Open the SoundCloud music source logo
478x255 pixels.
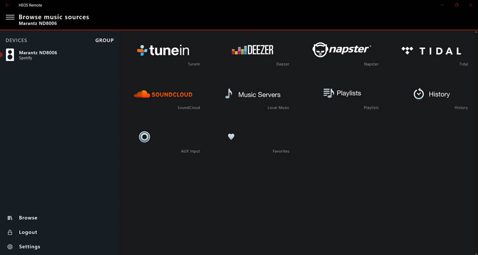tap(163, 94)
